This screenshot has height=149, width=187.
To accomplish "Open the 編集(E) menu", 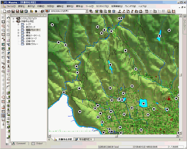I will (60, 6).
